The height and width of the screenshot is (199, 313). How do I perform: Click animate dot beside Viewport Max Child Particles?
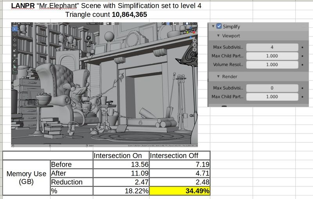(x=302, y=56)
